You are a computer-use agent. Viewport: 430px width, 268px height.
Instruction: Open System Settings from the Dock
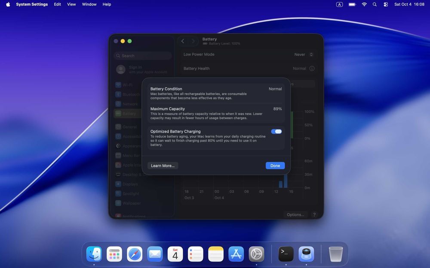(256, 254)
